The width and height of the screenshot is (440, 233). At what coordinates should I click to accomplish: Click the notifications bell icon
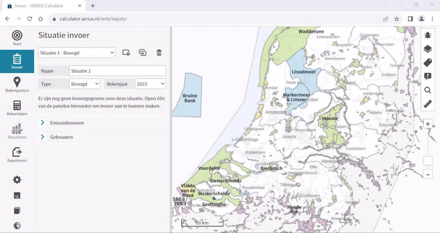pyautogui.click(x=427, y=35)
